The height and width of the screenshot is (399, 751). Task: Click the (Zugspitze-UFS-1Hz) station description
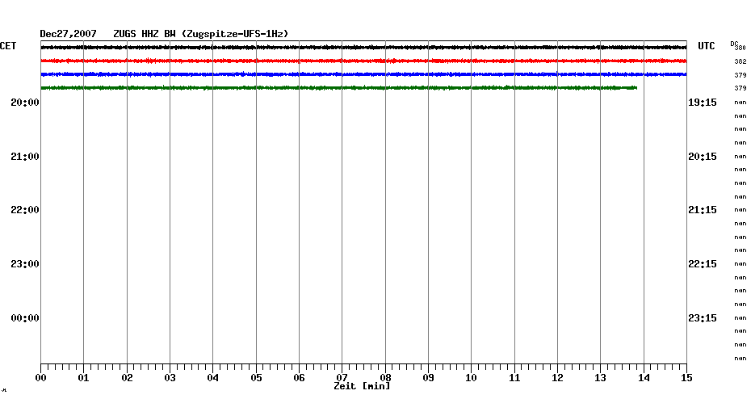(235, 34)
